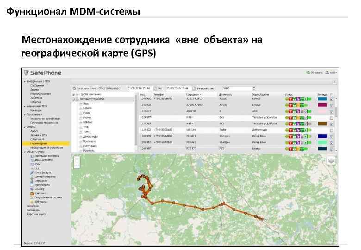The height and width of the screenshot is (250, 361).
Task: Collapse the Тестовые устройства tree node
Action: coord(74,99)
